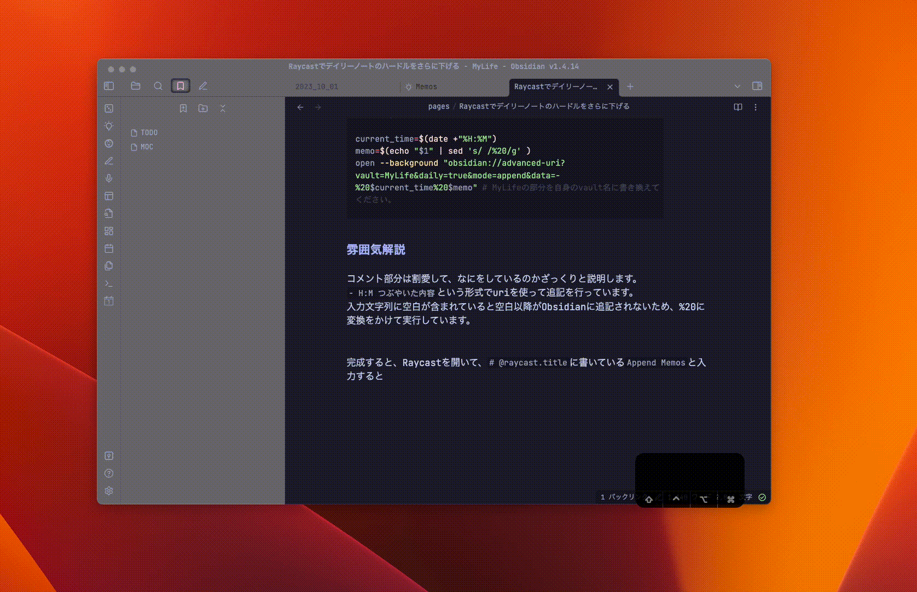The height and width of the screenshot is (592, 917).
Task: Open the search magnifier in the sidebar tabs
Action: (x=158, y=86)
